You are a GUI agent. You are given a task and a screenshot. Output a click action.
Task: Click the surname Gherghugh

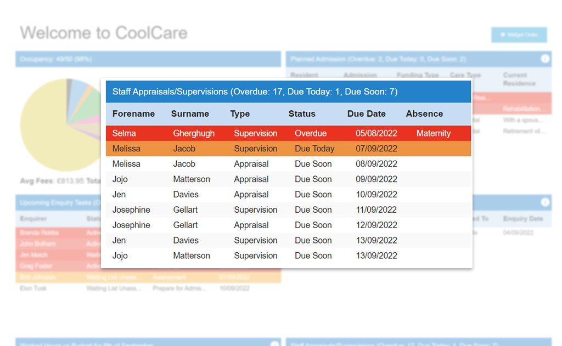[x=194, y=134]
